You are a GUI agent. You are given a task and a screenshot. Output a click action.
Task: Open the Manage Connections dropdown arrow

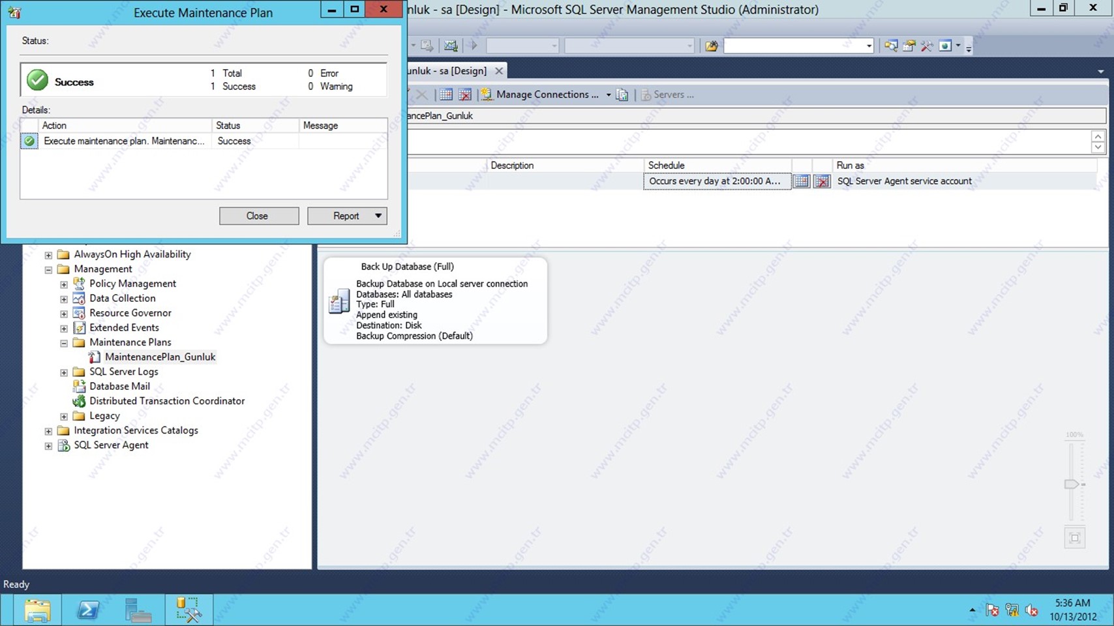[608, 95]
